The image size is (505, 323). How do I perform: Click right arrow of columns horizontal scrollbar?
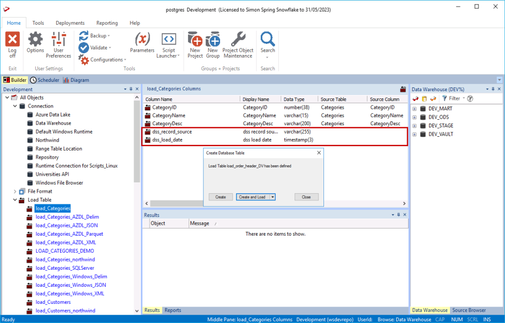click(404, 203)
